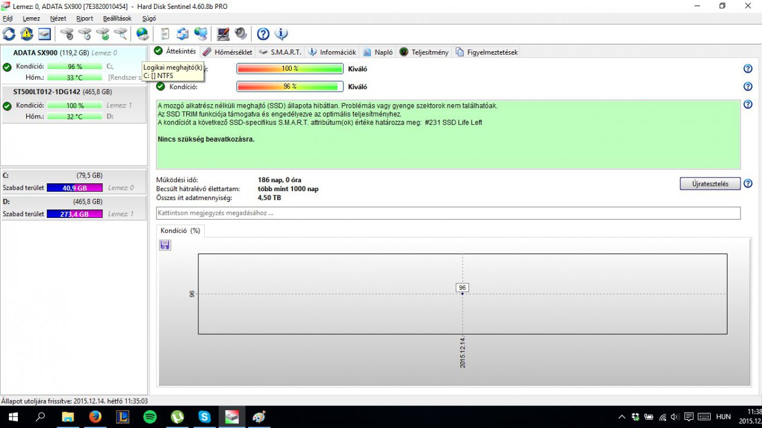This screenshot has width=762, height=428.
Task: Open File Explorer from the taskbar
Action: click(68, 417)
